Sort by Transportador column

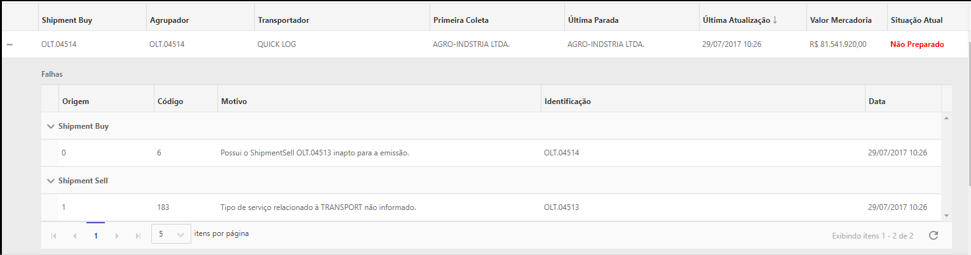pyautogui.click(x=283, y=20)
